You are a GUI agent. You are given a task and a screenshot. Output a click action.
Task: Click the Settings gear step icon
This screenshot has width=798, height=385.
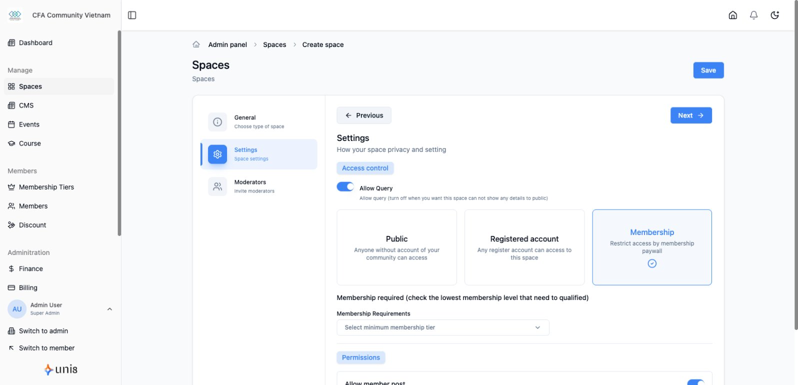coord(217,154)
